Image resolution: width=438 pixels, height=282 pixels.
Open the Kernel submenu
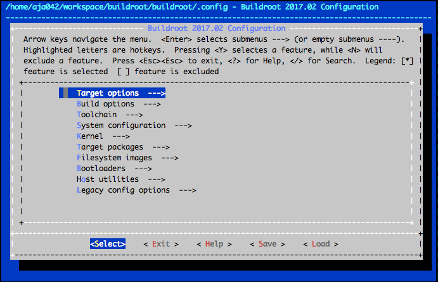(x=103, y=136)
